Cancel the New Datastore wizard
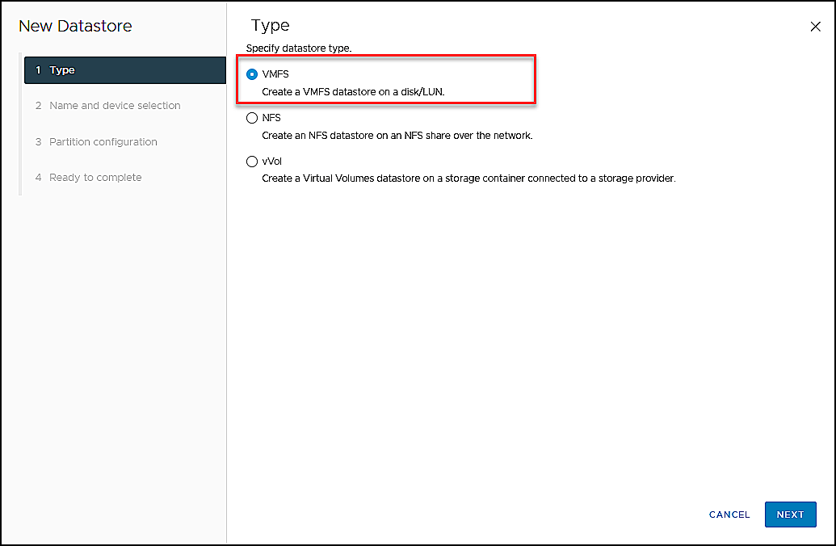Viewport: 836px width, 546px height. coord(729,514)
